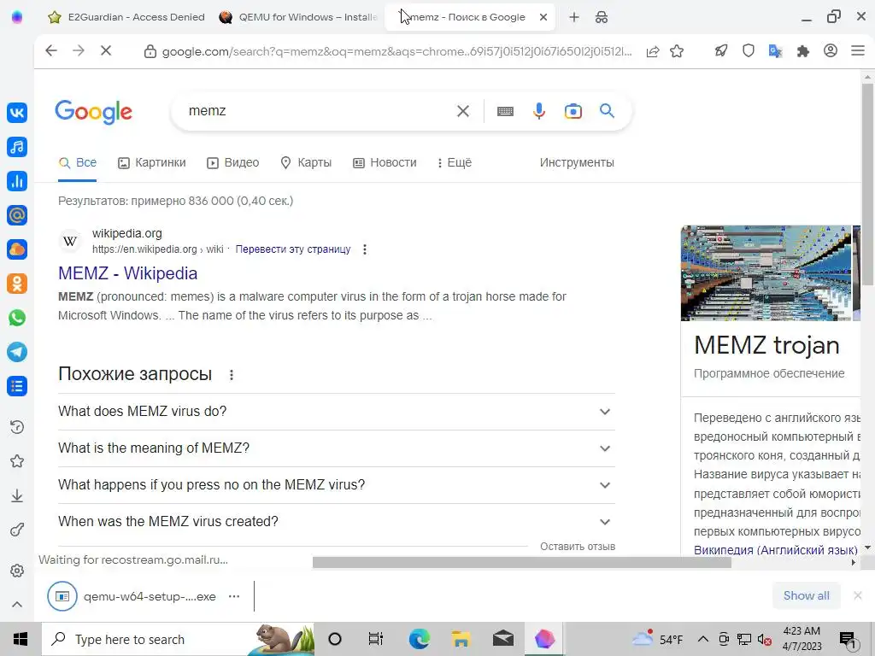The width and height of the screenshot is (875, 656).
Task: Click Show all downloads
Action: (807, 595)
